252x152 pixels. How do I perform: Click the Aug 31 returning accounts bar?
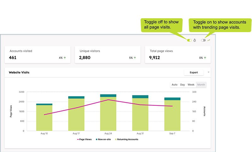[140, 115]
